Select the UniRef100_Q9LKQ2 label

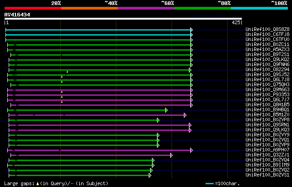(268, 60)
